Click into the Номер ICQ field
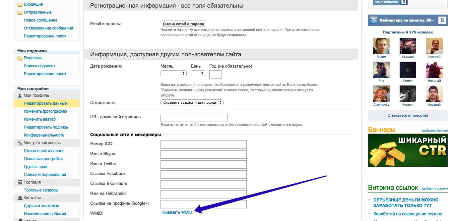 coord(203,145)
